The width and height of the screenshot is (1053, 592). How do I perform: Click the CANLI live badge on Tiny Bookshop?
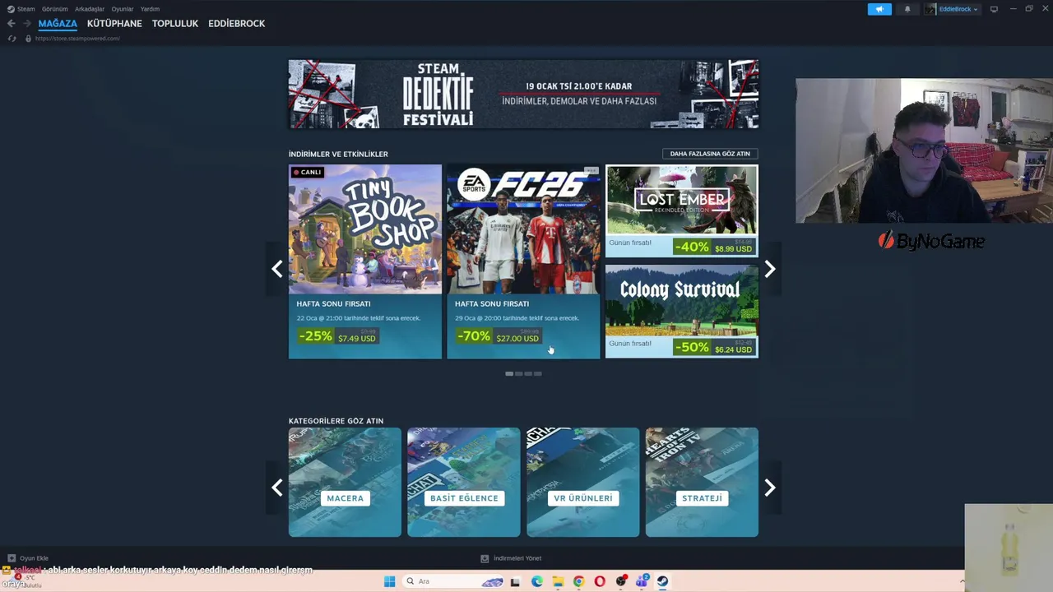click(307, 173)
